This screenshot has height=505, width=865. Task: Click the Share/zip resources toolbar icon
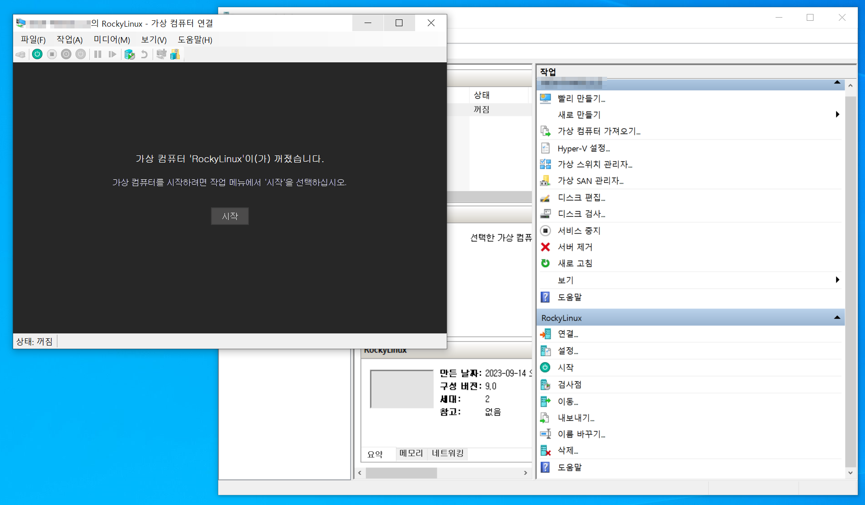click(175, 55)
